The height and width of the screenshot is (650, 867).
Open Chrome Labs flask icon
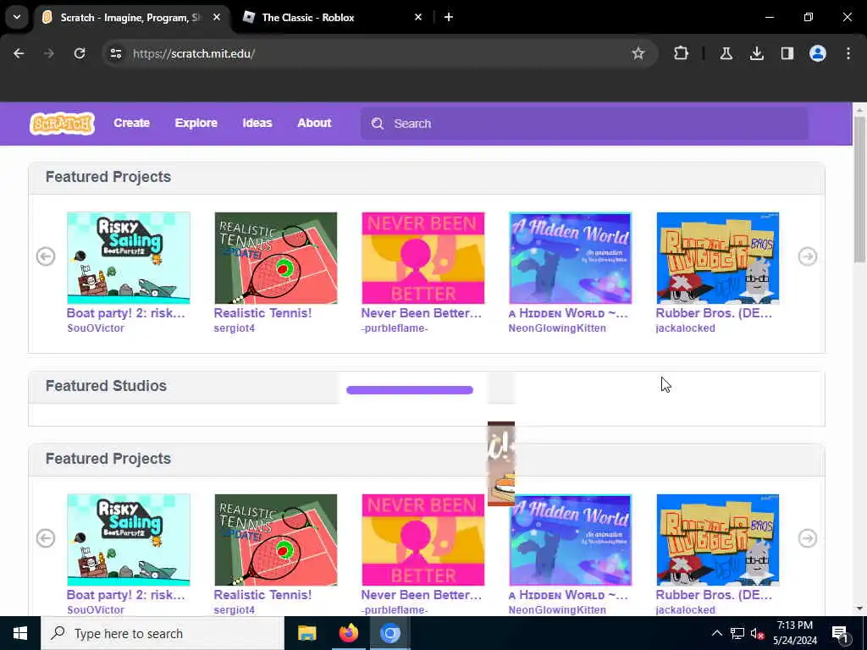726,53
